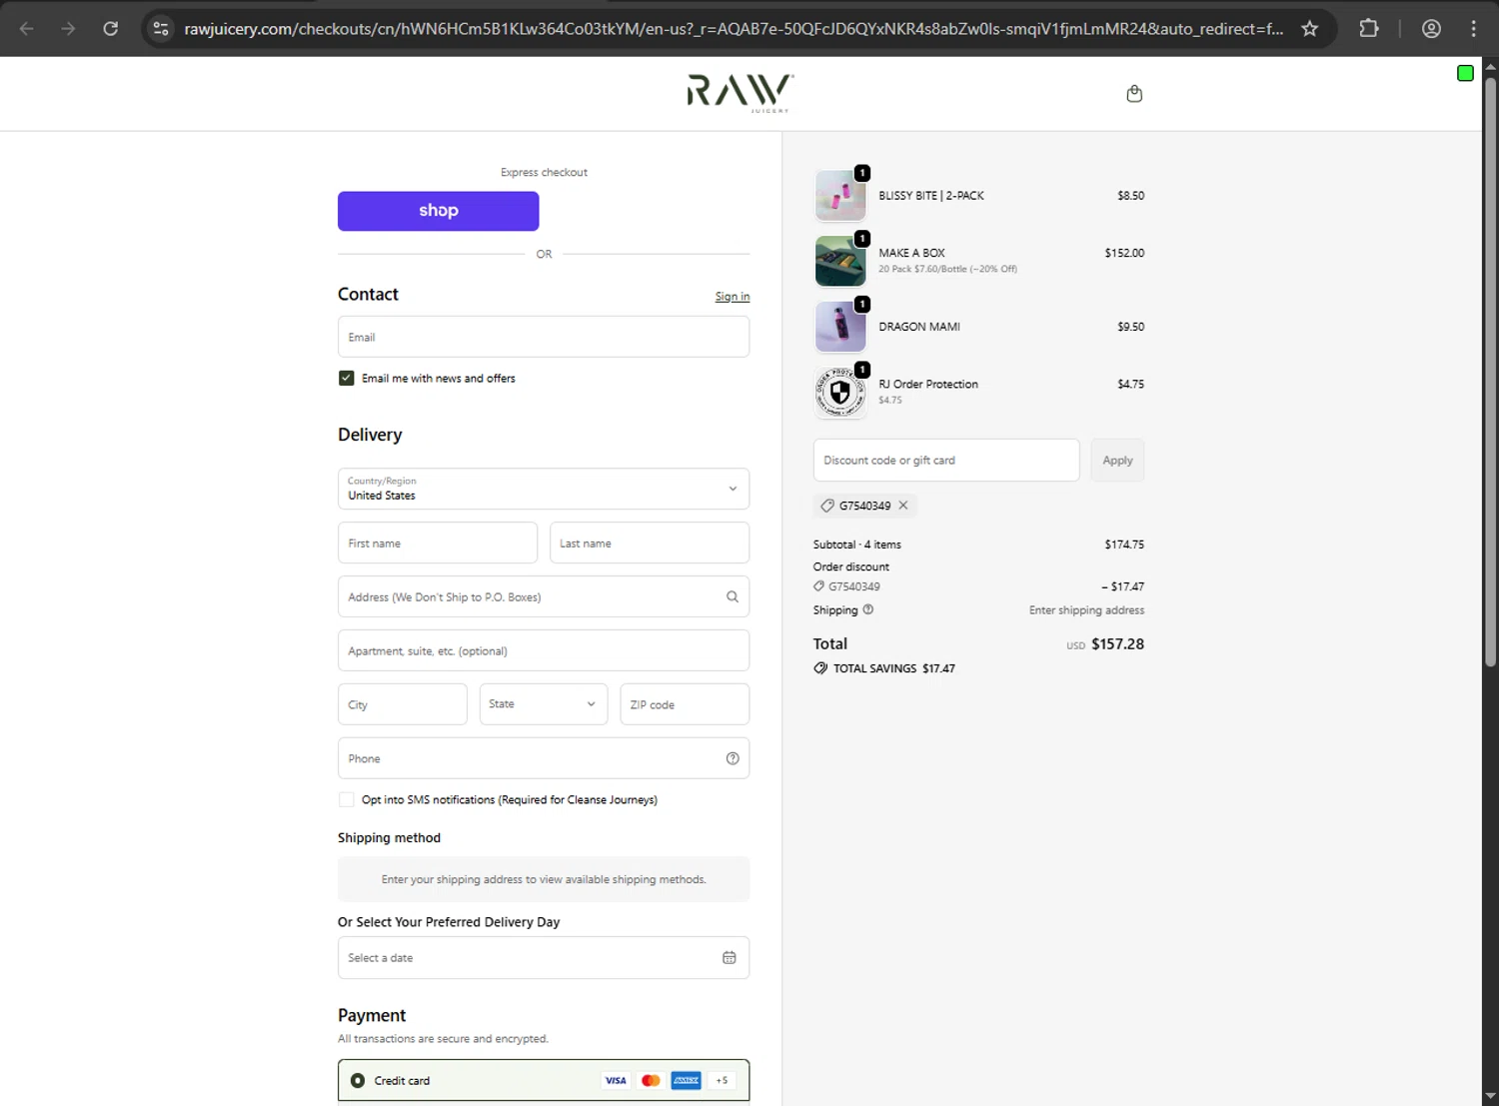Click the browser back arrow

coord(27,28)
